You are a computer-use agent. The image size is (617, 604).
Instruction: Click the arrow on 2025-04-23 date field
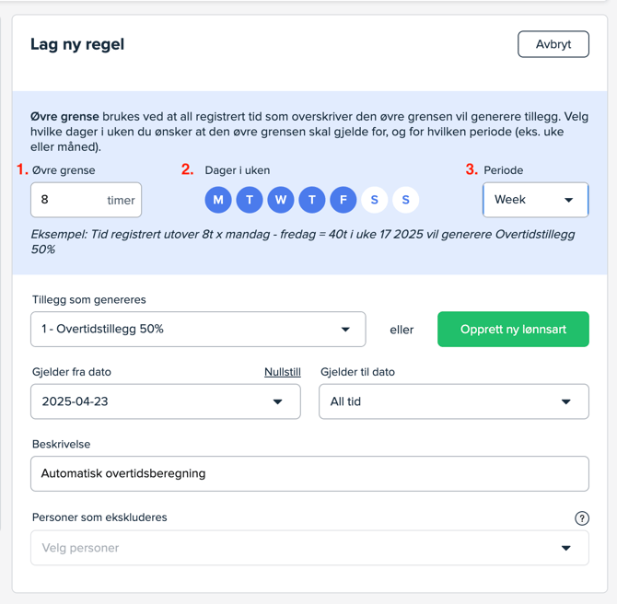(278, 401)
